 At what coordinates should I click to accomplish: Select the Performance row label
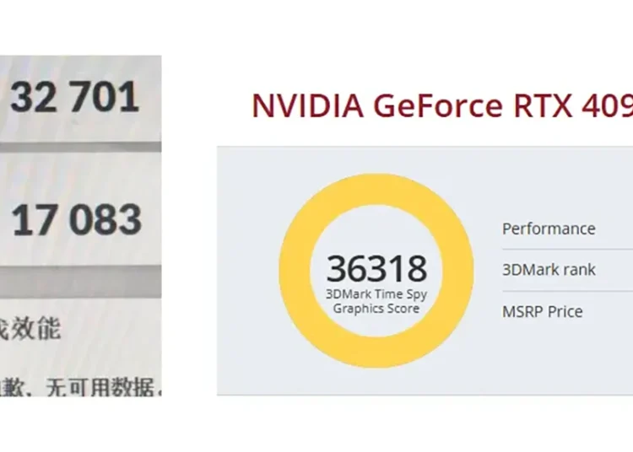549,229
